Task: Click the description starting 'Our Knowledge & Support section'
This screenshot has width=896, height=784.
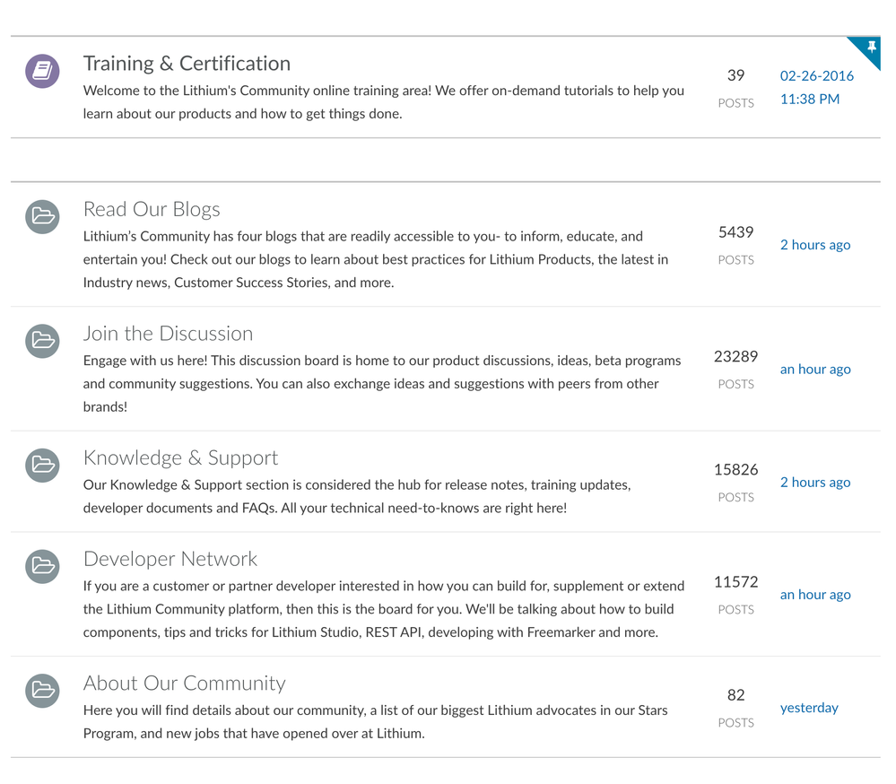Action: coord(357,497)
